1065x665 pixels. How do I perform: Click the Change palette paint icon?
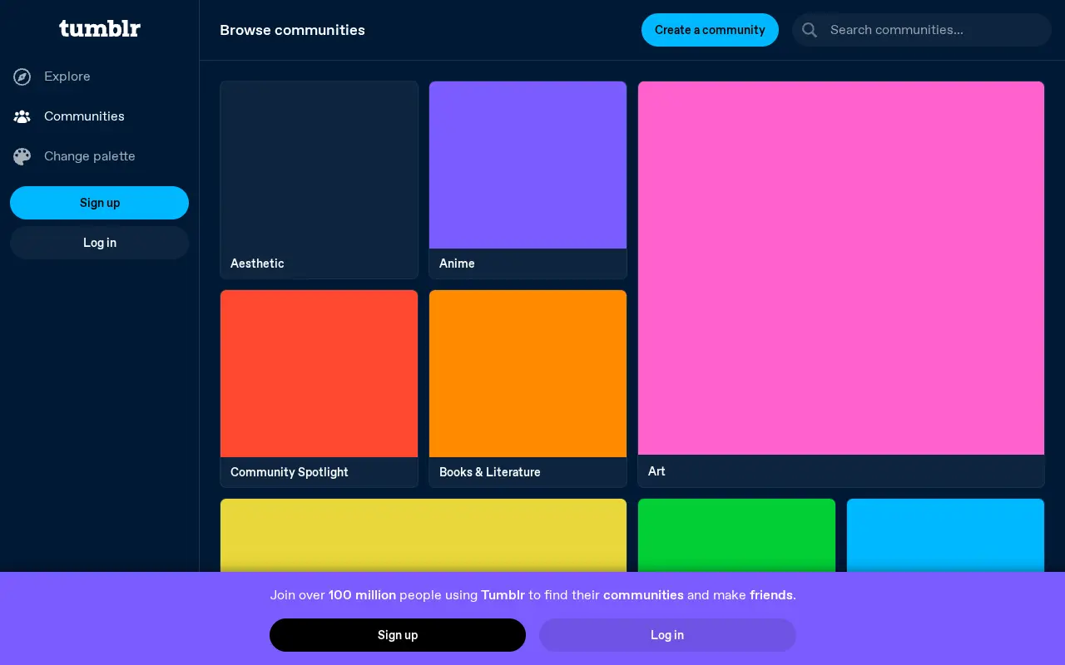tap(22, 156)
